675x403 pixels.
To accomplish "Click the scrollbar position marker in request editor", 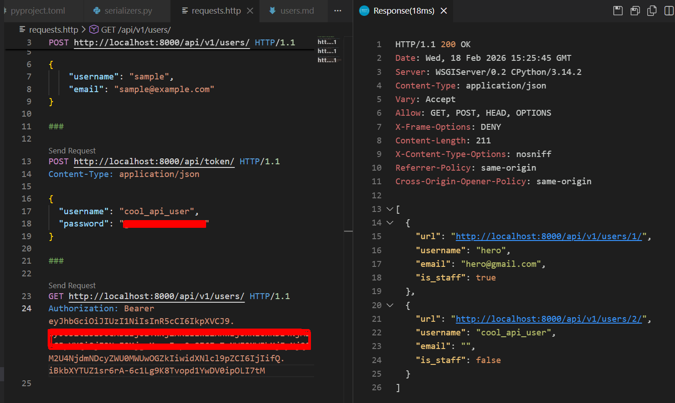I will [348, 231].
